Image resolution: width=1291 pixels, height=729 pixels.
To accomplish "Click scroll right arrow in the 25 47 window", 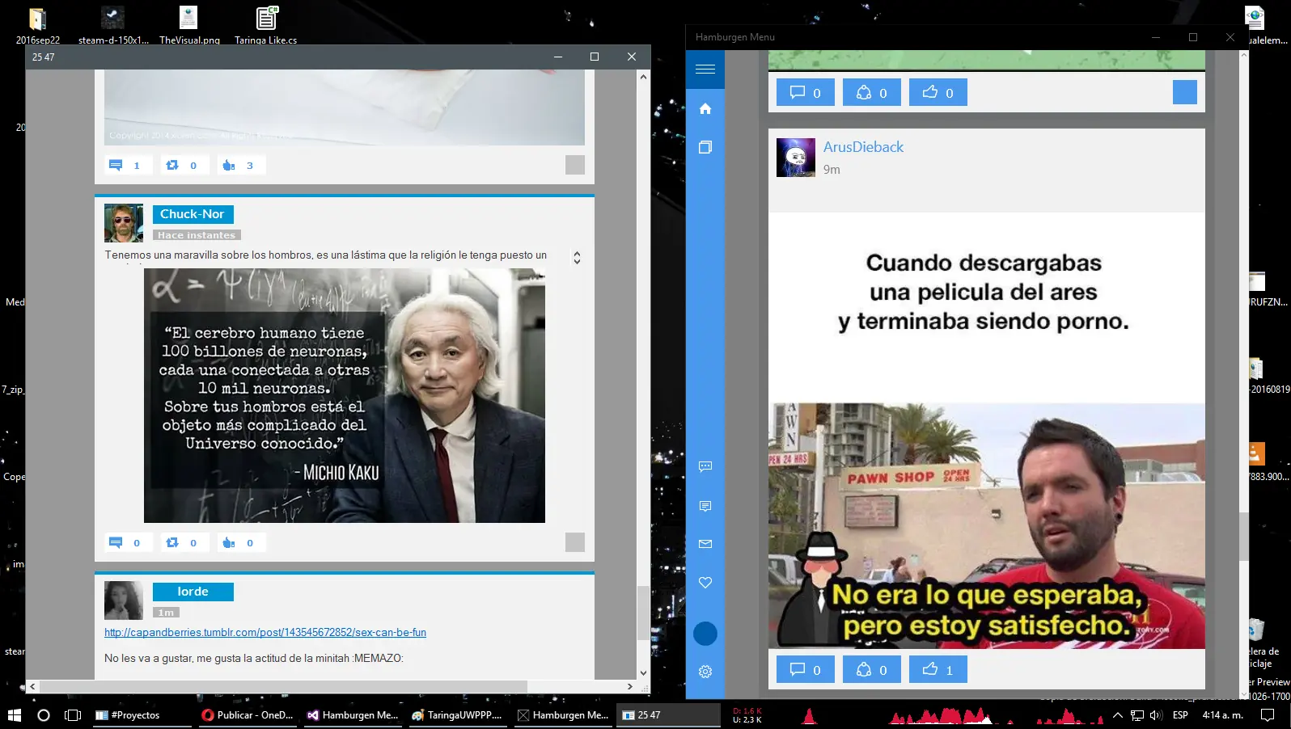I will pos(630,686).
